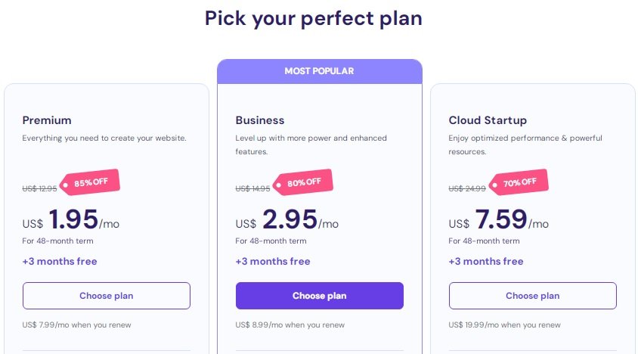This screenshot has width=638, height=354.
Task: Click the 85% OFF discount tag
Action: [x=90, y=182]
